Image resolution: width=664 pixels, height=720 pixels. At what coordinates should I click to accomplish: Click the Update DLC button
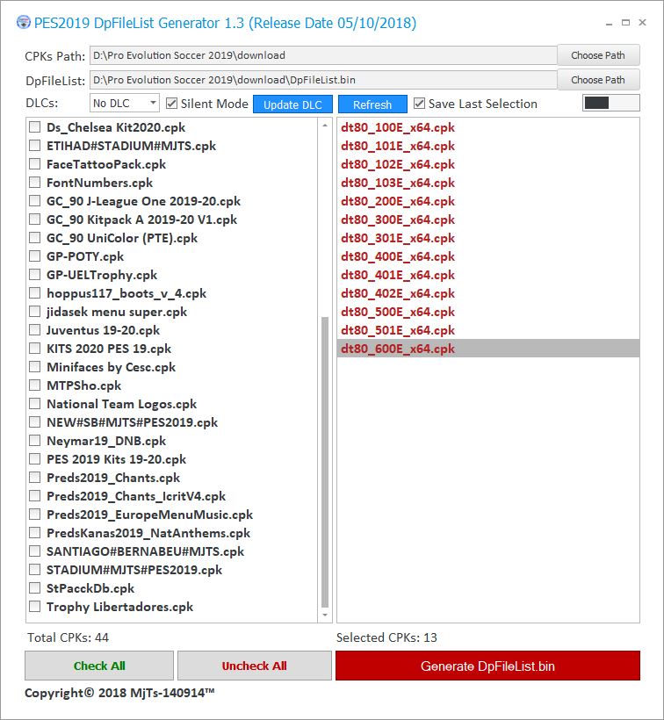pyautogui.click(x=292, y=104)
